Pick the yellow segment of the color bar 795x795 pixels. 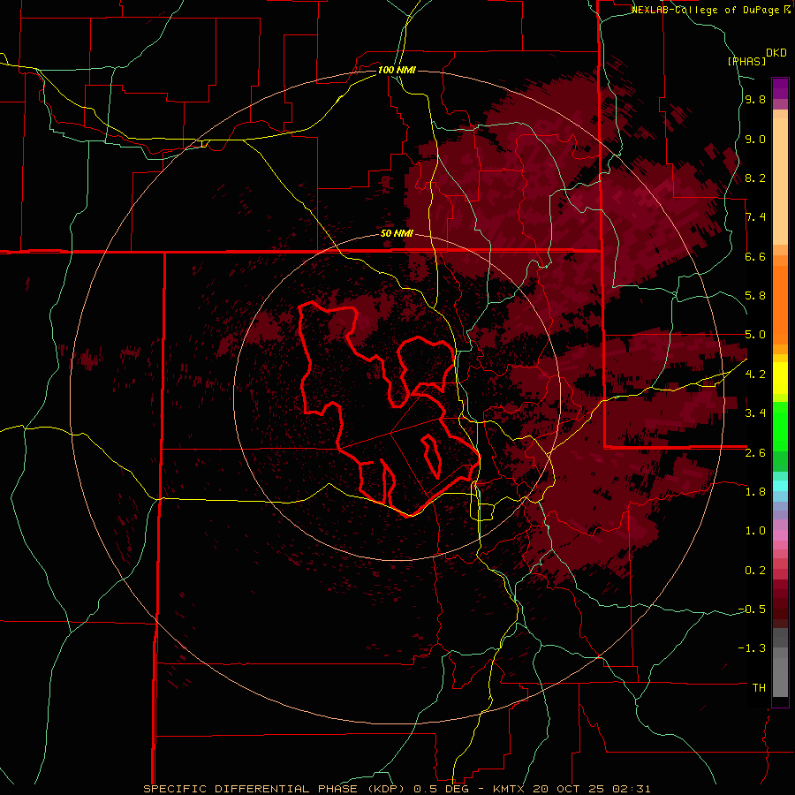pyautogui.click(x=780, y=378)
